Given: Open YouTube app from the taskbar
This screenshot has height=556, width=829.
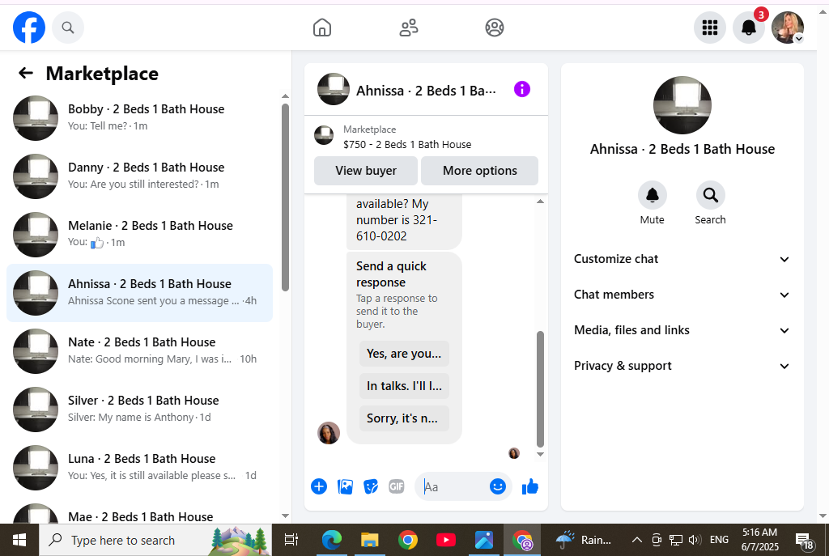Looking at the screenshot, I should point(446,540).
